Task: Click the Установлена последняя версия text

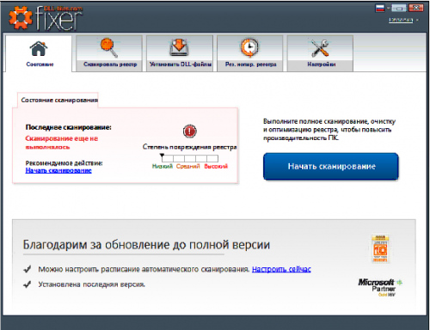Action: [92, 284]
